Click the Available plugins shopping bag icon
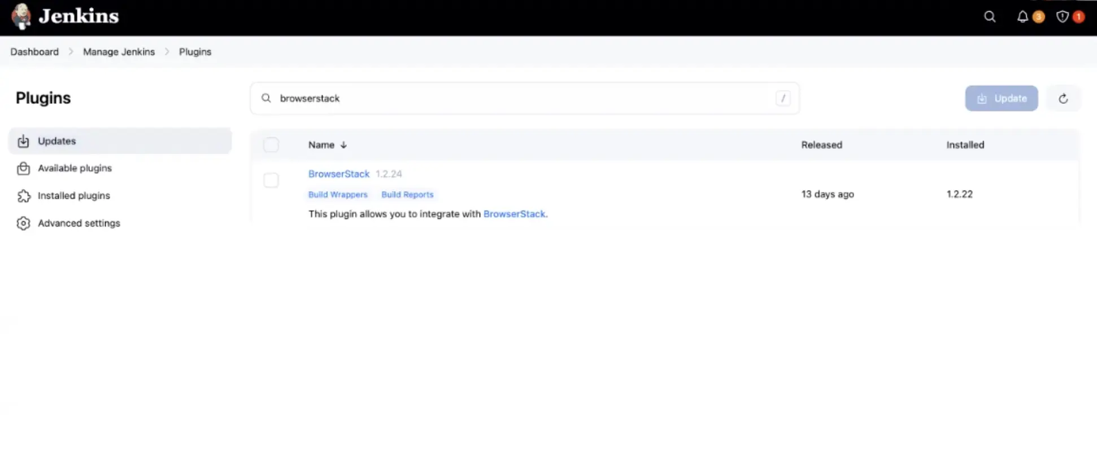 point(23,169)
